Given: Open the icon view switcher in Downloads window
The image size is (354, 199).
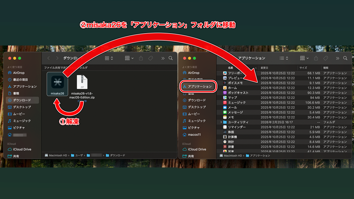Looking at the screenshot, I should click(x=109, y=58).
